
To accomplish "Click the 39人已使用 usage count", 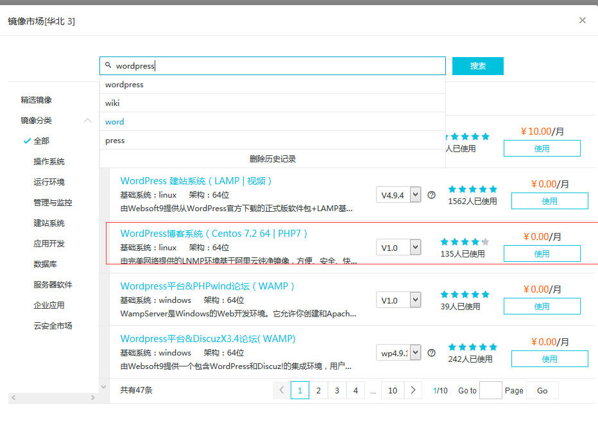I will tap(460, 307).
